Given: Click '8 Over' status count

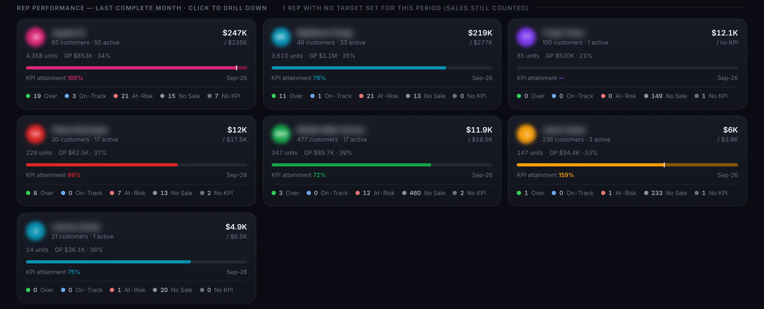Looking at the screenshot, I should (40, 193).
